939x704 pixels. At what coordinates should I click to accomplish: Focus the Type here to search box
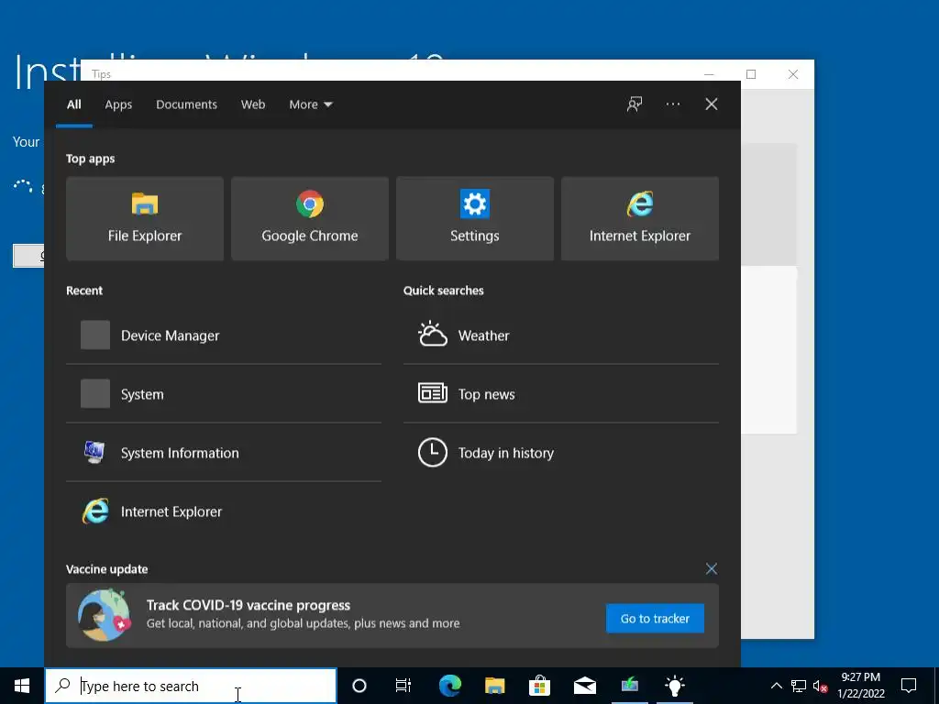(191, 686)
